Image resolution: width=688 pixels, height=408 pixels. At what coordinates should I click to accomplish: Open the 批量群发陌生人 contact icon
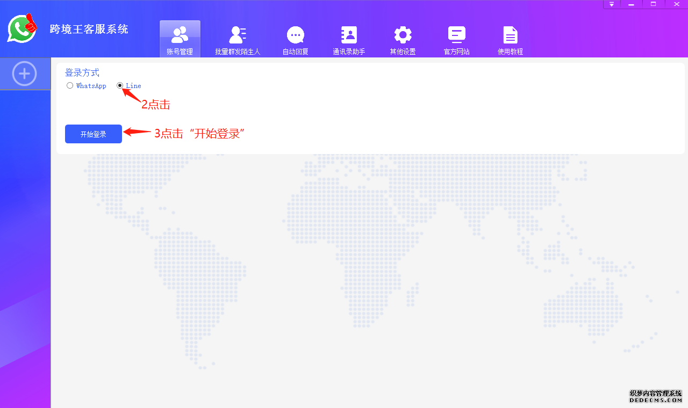pos(237,33)
